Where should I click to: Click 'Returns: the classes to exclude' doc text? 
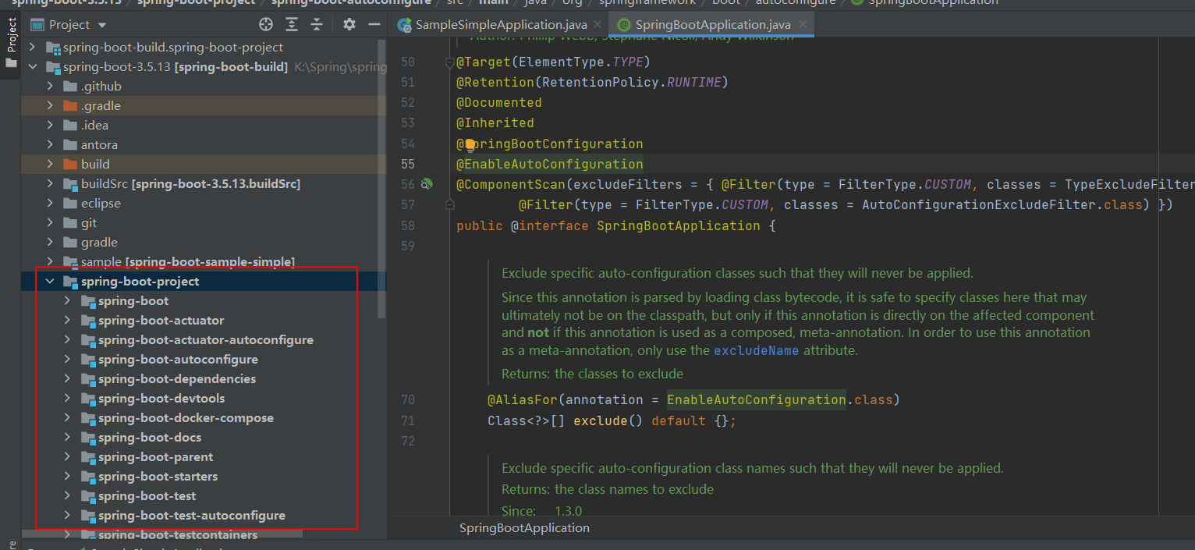coord(592,374)
